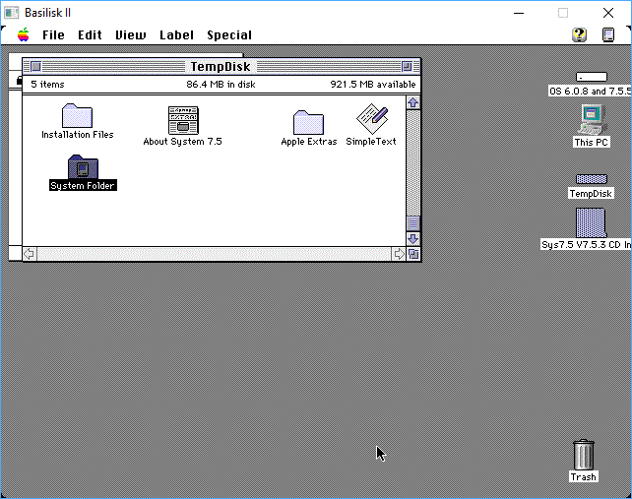Viewport: 632px width, 499px height.
Task: Select the SimpleText application icon
Action: click(372, 119)
